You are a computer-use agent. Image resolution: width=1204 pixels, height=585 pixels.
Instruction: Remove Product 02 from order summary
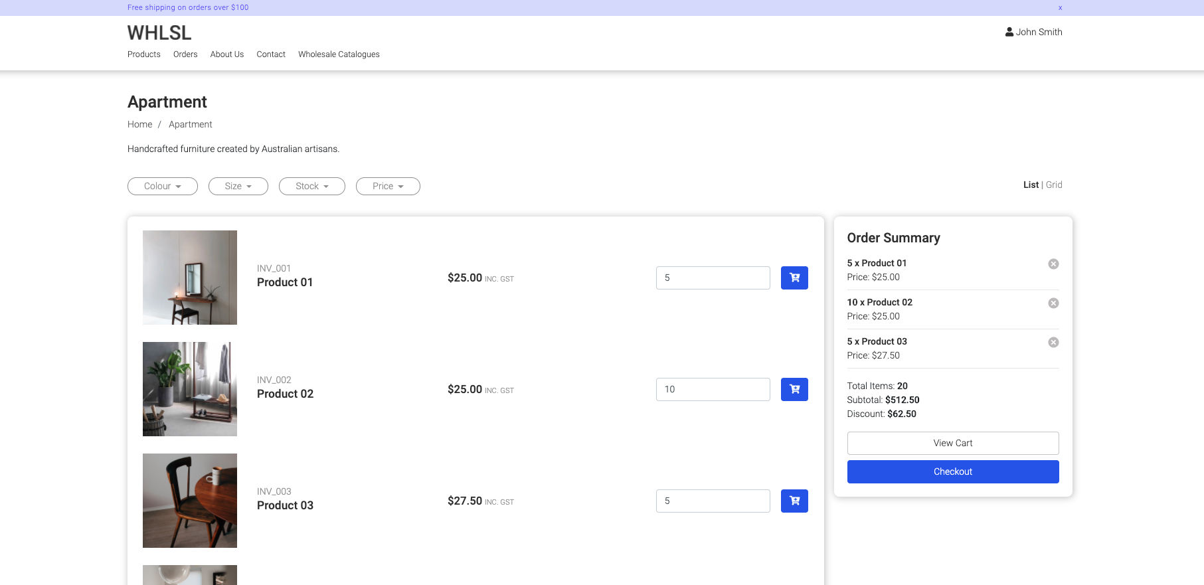1053,303
